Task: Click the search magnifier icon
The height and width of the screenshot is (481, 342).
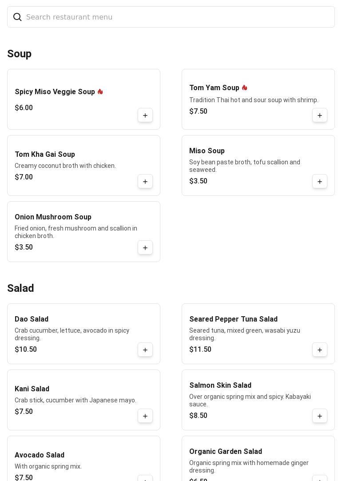Action: [17, 17]
